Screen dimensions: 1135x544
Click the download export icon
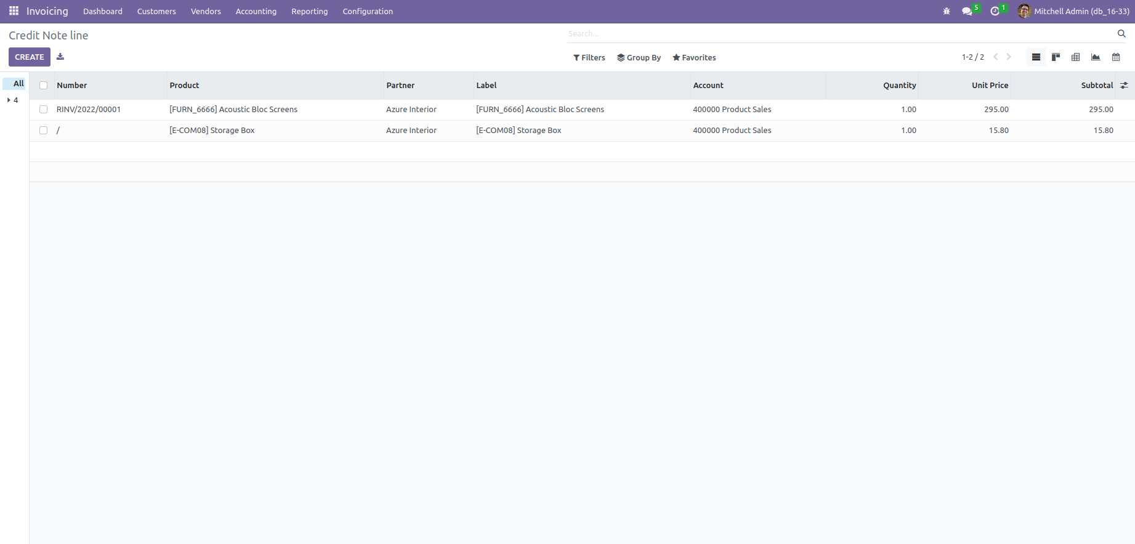pos(60,57)
